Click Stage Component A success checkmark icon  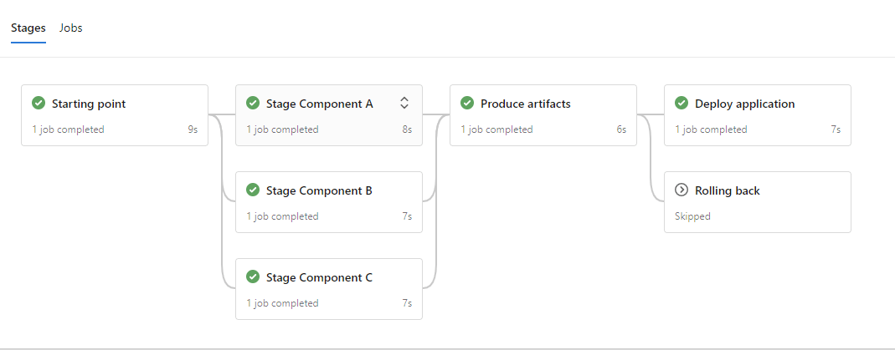tap(252, 104)
